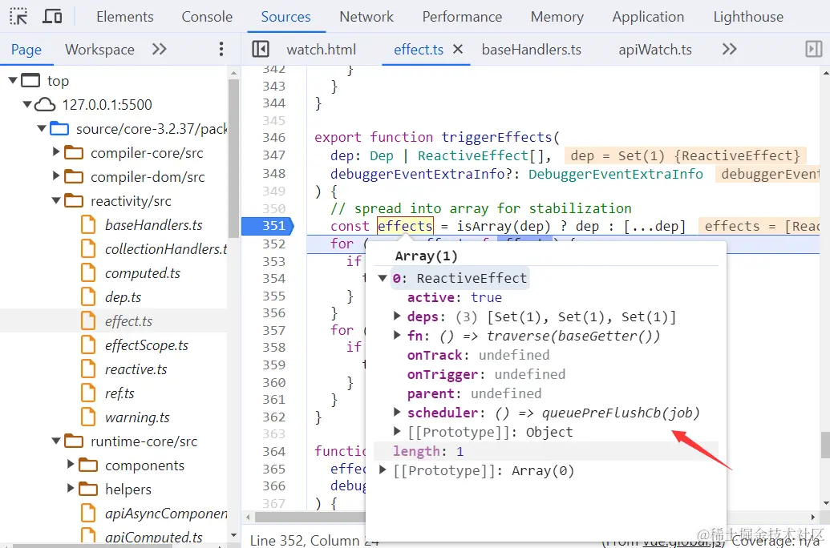The image size is (830, 548).
Task: Expand the [[Prototype]]: Object entry
Action: click(x=397, y=431)
